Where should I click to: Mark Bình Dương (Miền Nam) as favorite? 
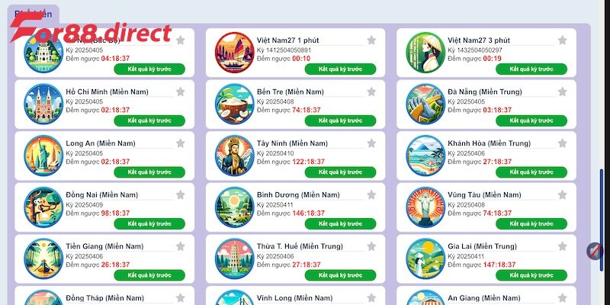click(371, 195)
